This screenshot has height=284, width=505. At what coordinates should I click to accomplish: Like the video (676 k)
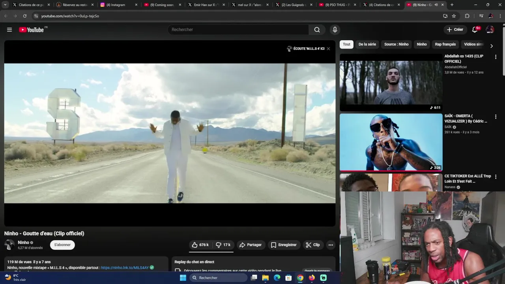[x=200, y=245]
